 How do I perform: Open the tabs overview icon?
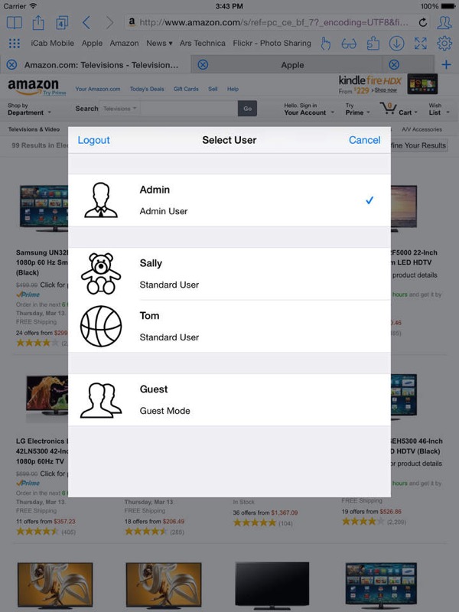tap(62, 23)
